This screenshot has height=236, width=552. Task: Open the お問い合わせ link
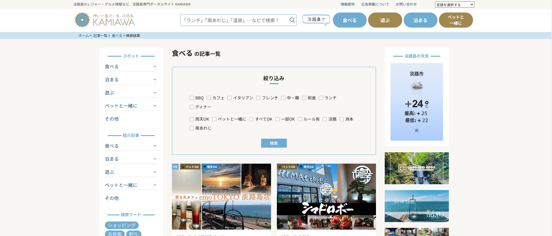tap(406, 4)
